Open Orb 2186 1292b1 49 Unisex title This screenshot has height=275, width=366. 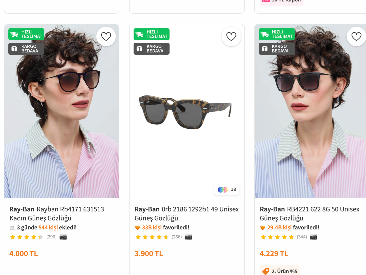click(187, 214)
